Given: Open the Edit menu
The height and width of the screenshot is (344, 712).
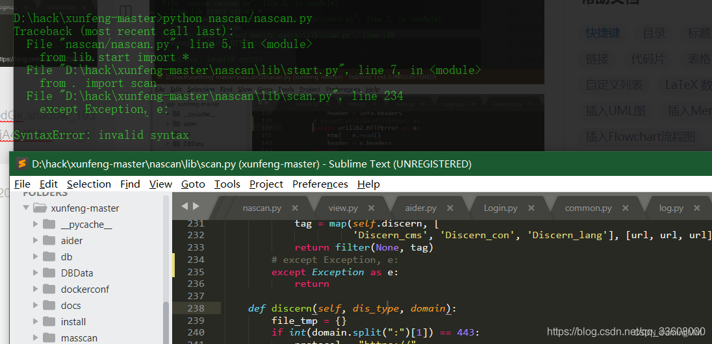Looking at the screenshot, I should pyautogui.click(x=49, y=184).
